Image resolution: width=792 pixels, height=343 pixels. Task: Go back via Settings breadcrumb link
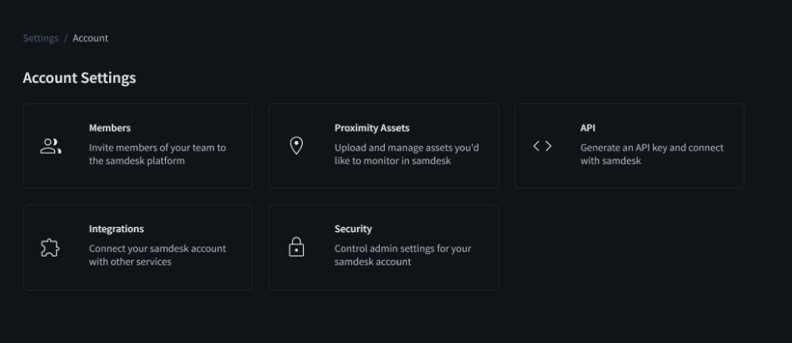41,38
